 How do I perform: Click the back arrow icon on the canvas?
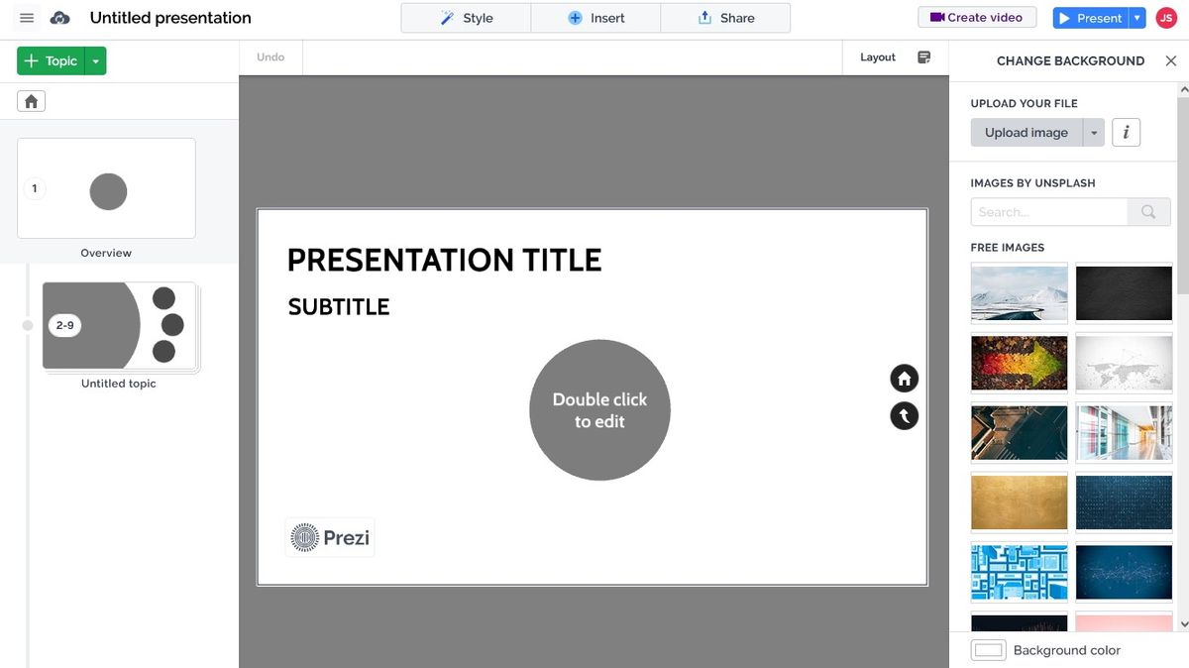[x=903, y=415]
